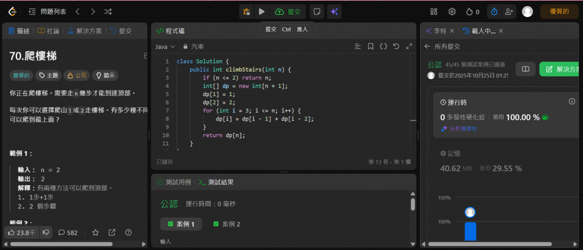Viewport: 583px width, 250px height.
Task: Click the help question mark icon
Action: [129, 232]
